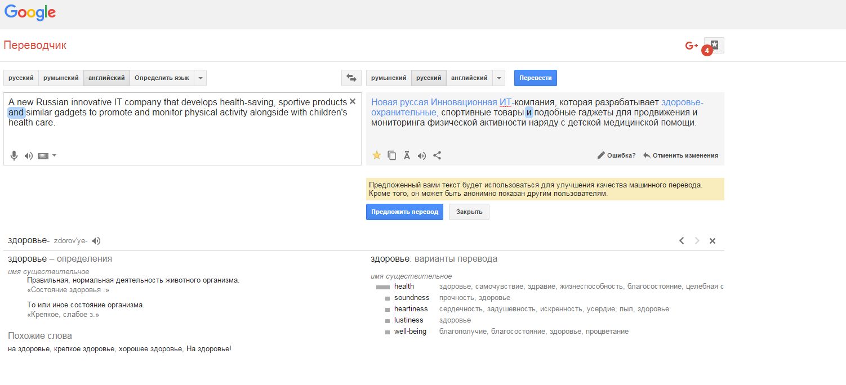Click inside the source text box

[x=182, y=129]
